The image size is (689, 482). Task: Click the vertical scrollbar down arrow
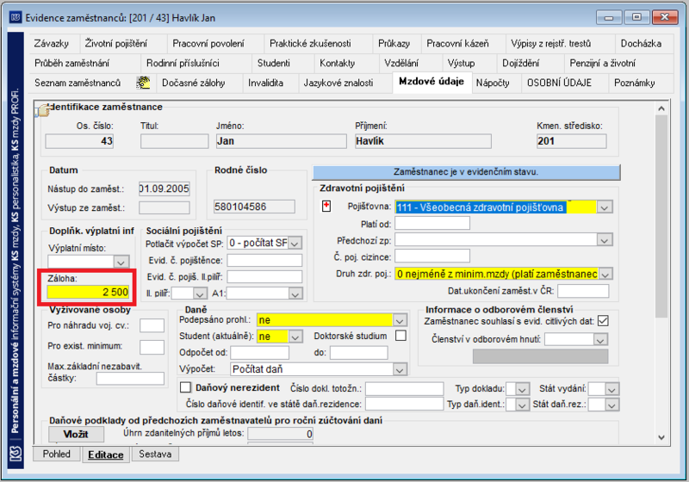pyautogui.click(x=661, y=437)
